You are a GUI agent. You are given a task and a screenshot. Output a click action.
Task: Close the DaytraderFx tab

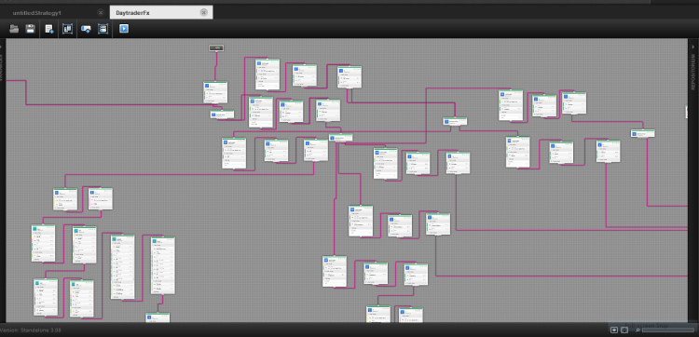pos(204,12)
